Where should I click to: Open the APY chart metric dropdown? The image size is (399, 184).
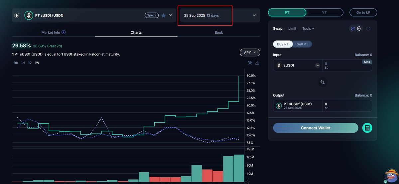pyautogui.click(x=250, y=53)
